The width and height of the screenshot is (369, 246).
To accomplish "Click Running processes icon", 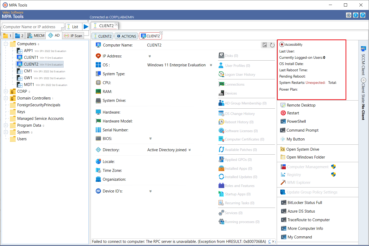I will pyautogui.click(x=221, y=221).
